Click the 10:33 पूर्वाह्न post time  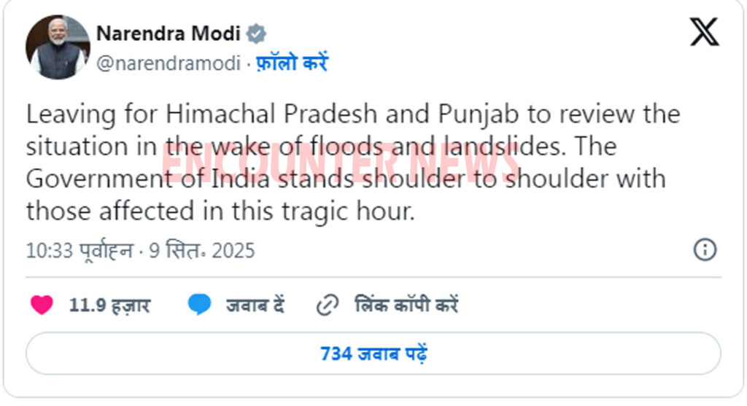tap(80, 251)
